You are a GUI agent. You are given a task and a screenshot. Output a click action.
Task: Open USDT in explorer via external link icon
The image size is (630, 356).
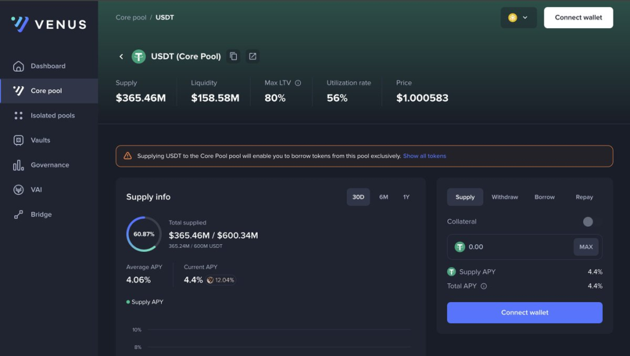(252, 57)
